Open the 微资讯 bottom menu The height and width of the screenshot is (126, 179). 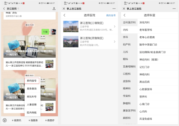tap(16, 120)
